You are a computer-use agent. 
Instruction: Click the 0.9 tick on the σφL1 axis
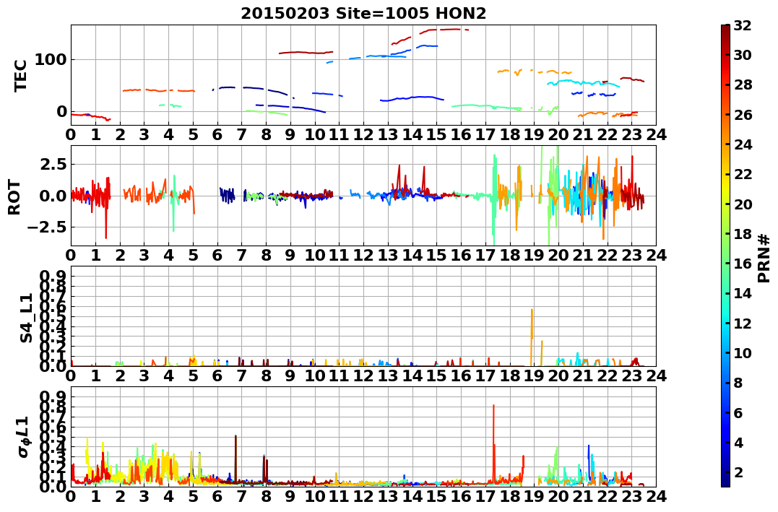pyautogui.click(x=54, y=397)
